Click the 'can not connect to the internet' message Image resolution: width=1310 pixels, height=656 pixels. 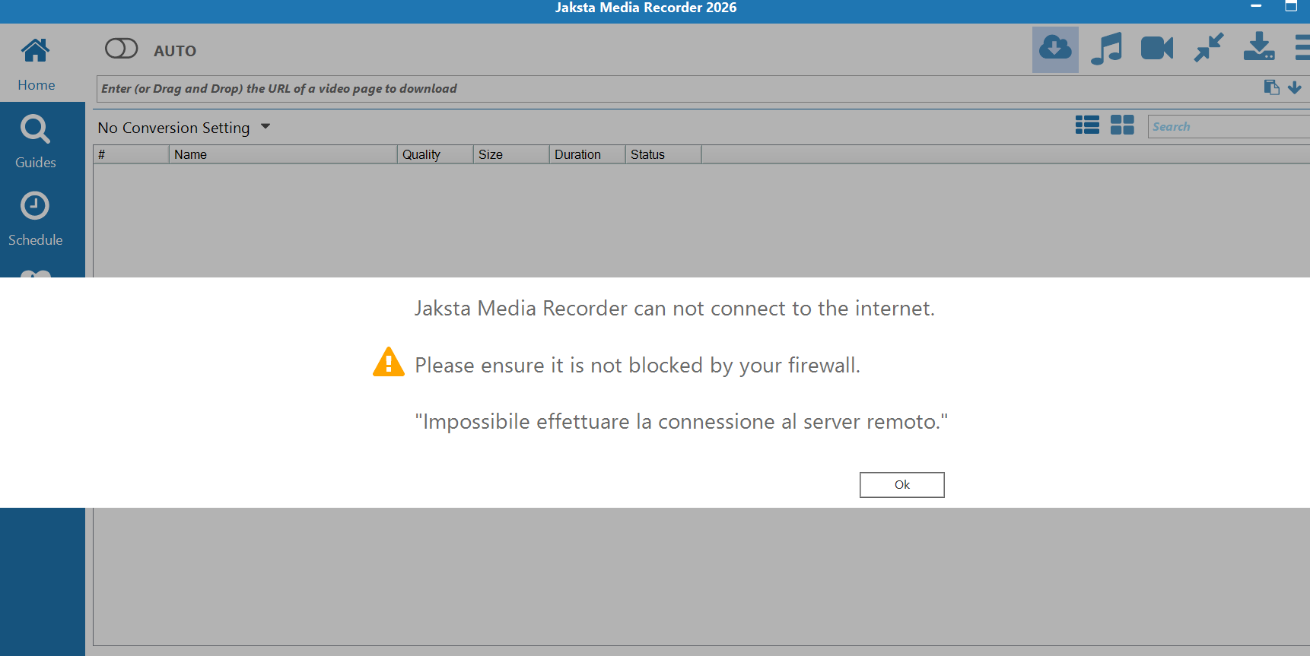[x=675, y=309]
